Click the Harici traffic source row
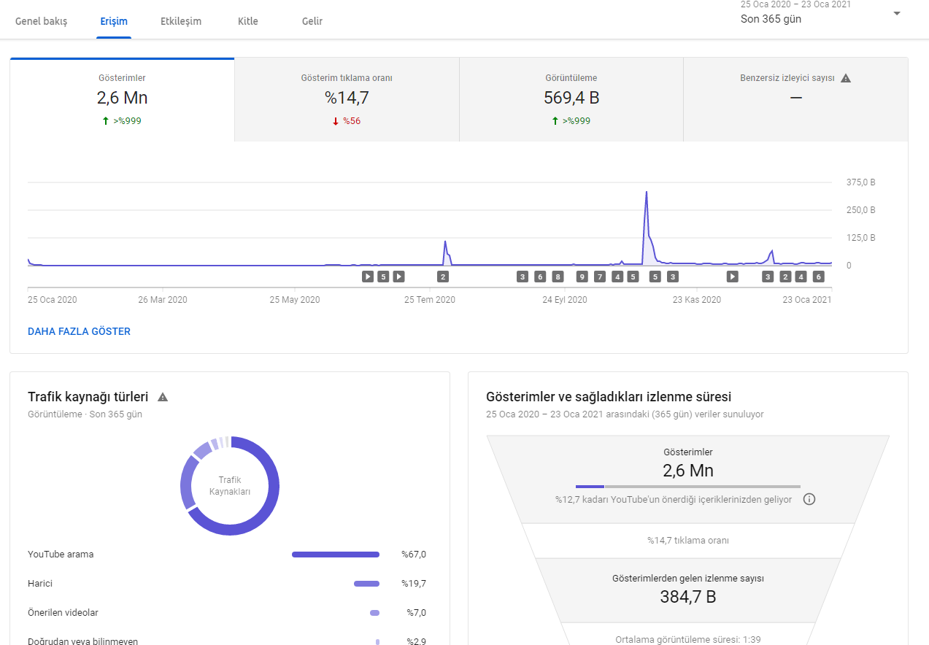The height and width of the screenshot is (645, 929). pos(227,584)
